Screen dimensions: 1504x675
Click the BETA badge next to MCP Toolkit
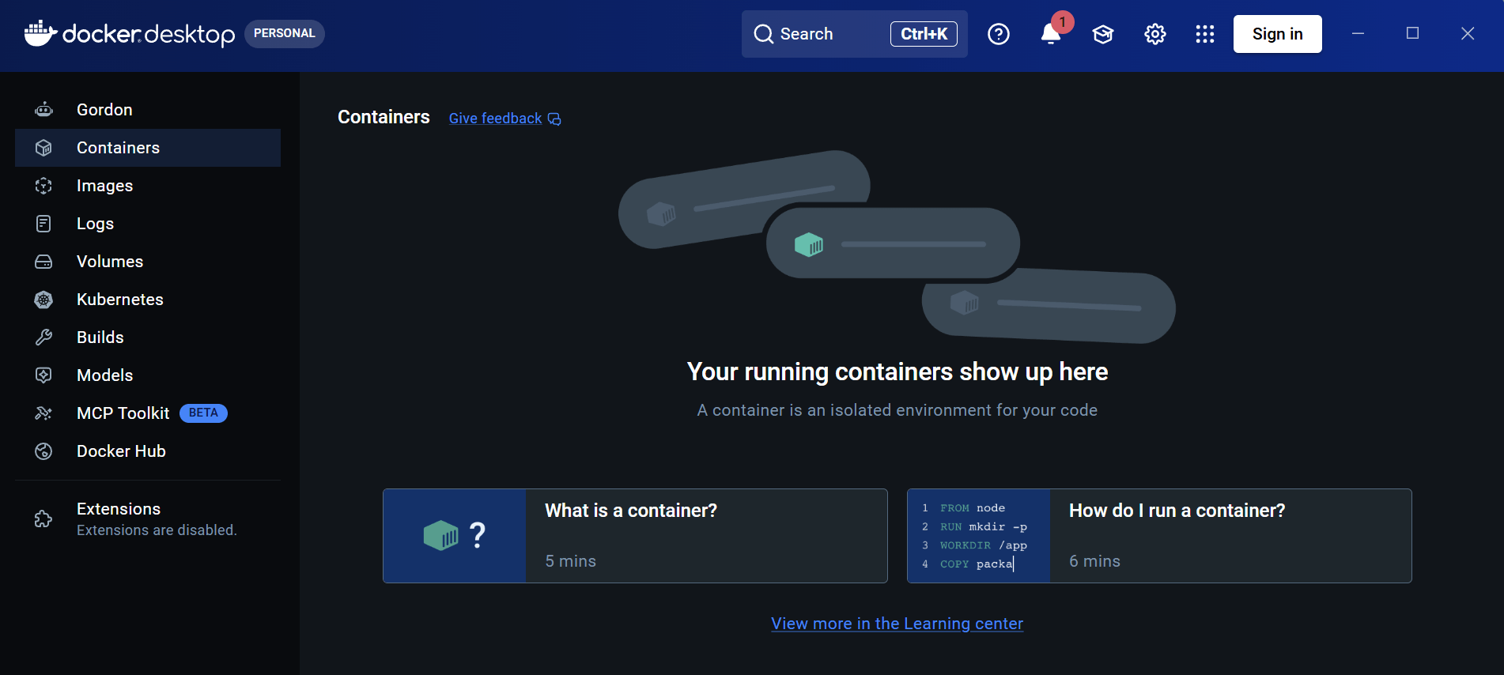[x=203, y=413]
